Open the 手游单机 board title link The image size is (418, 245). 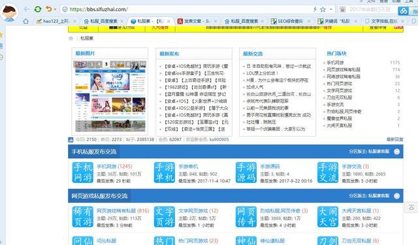188,167
